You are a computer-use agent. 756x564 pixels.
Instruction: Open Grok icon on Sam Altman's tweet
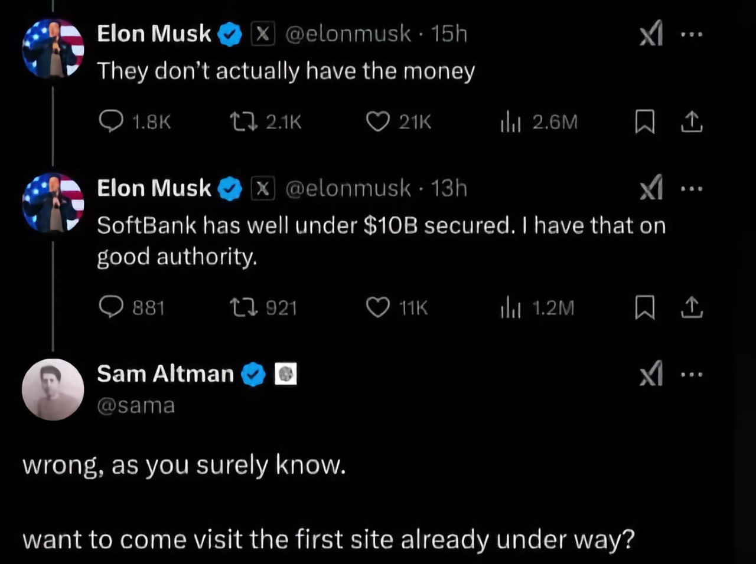(651, 374)
